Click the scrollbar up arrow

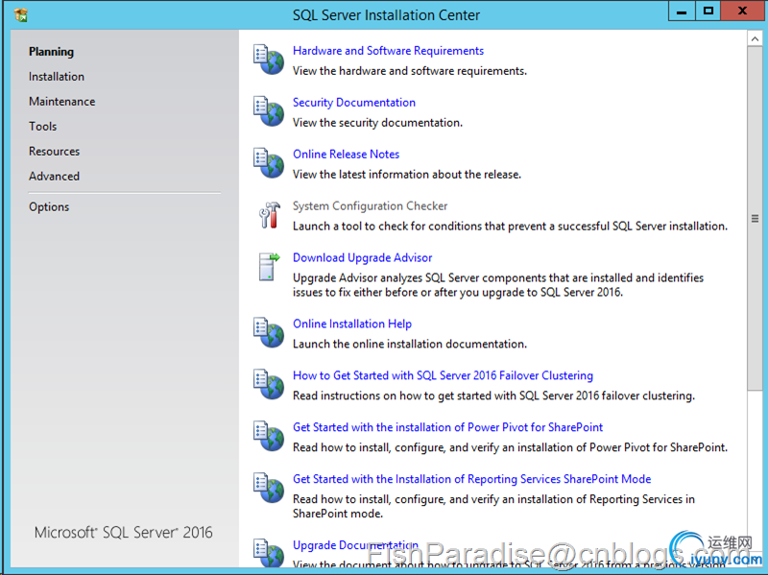click(755, 38)
